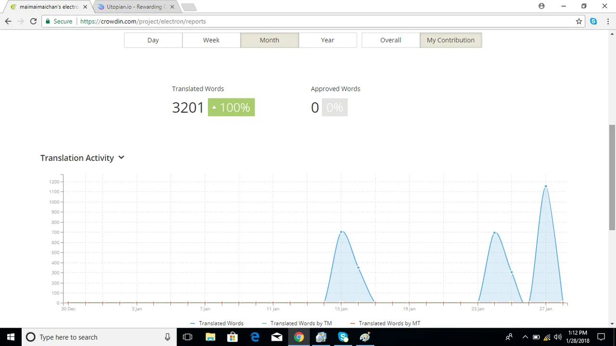Open a new browser tab

[x=189, y=7]
